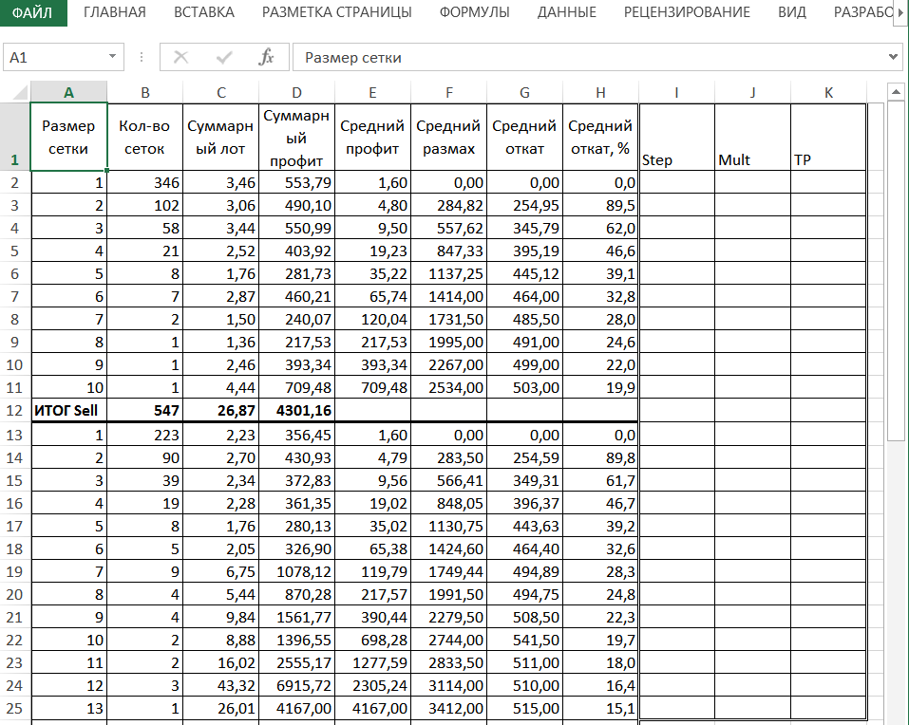Select row 12 header
The image size is (909, 725).
pos(14,411)
